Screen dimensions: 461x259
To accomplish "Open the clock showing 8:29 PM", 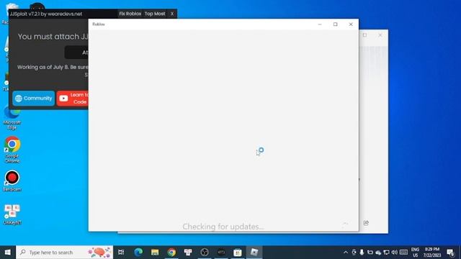I will point(432,253).
